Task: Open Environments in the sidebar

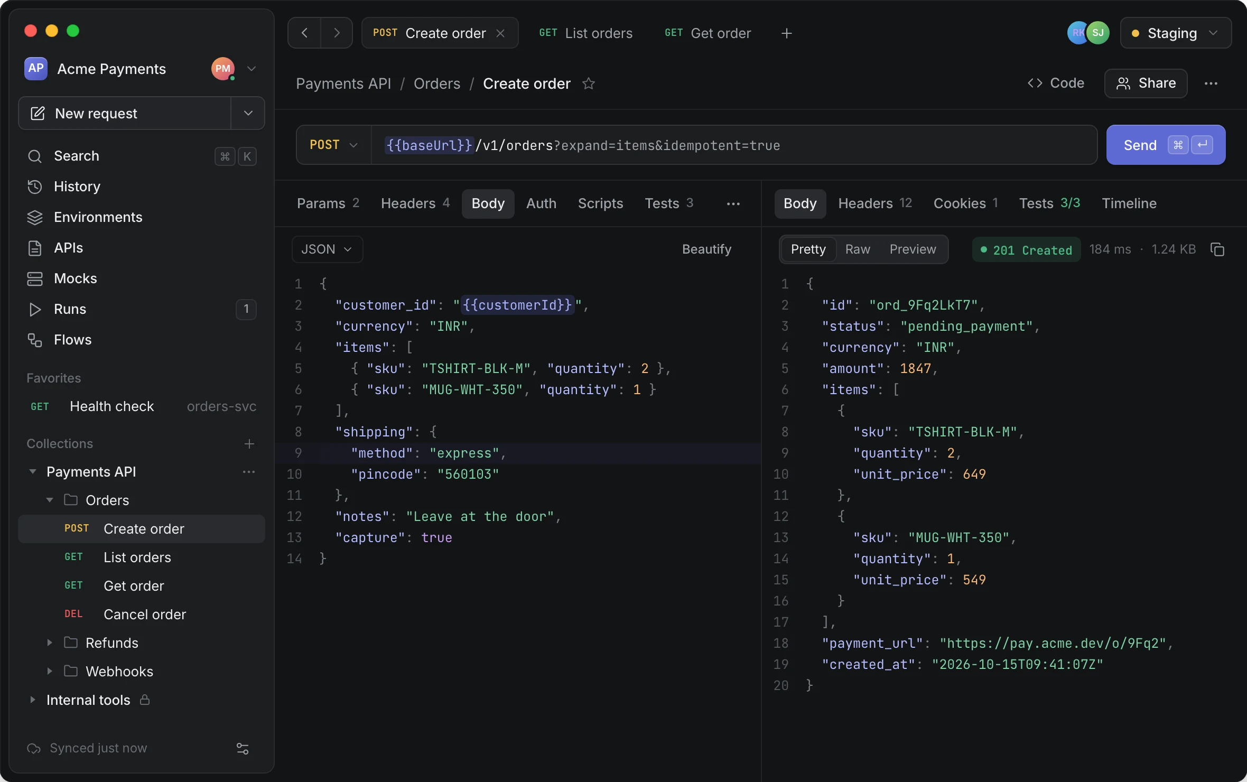Action: pos(142,217)
